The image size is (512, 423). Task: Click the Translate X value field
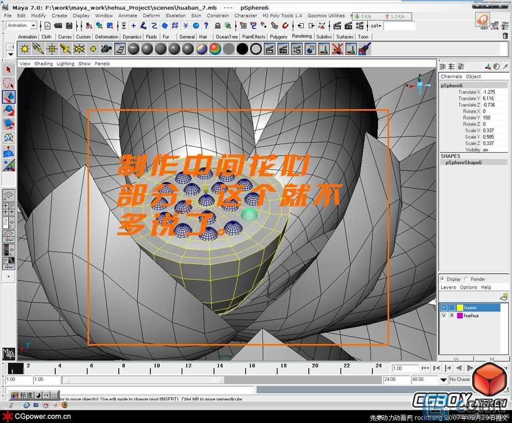(495, 92)
